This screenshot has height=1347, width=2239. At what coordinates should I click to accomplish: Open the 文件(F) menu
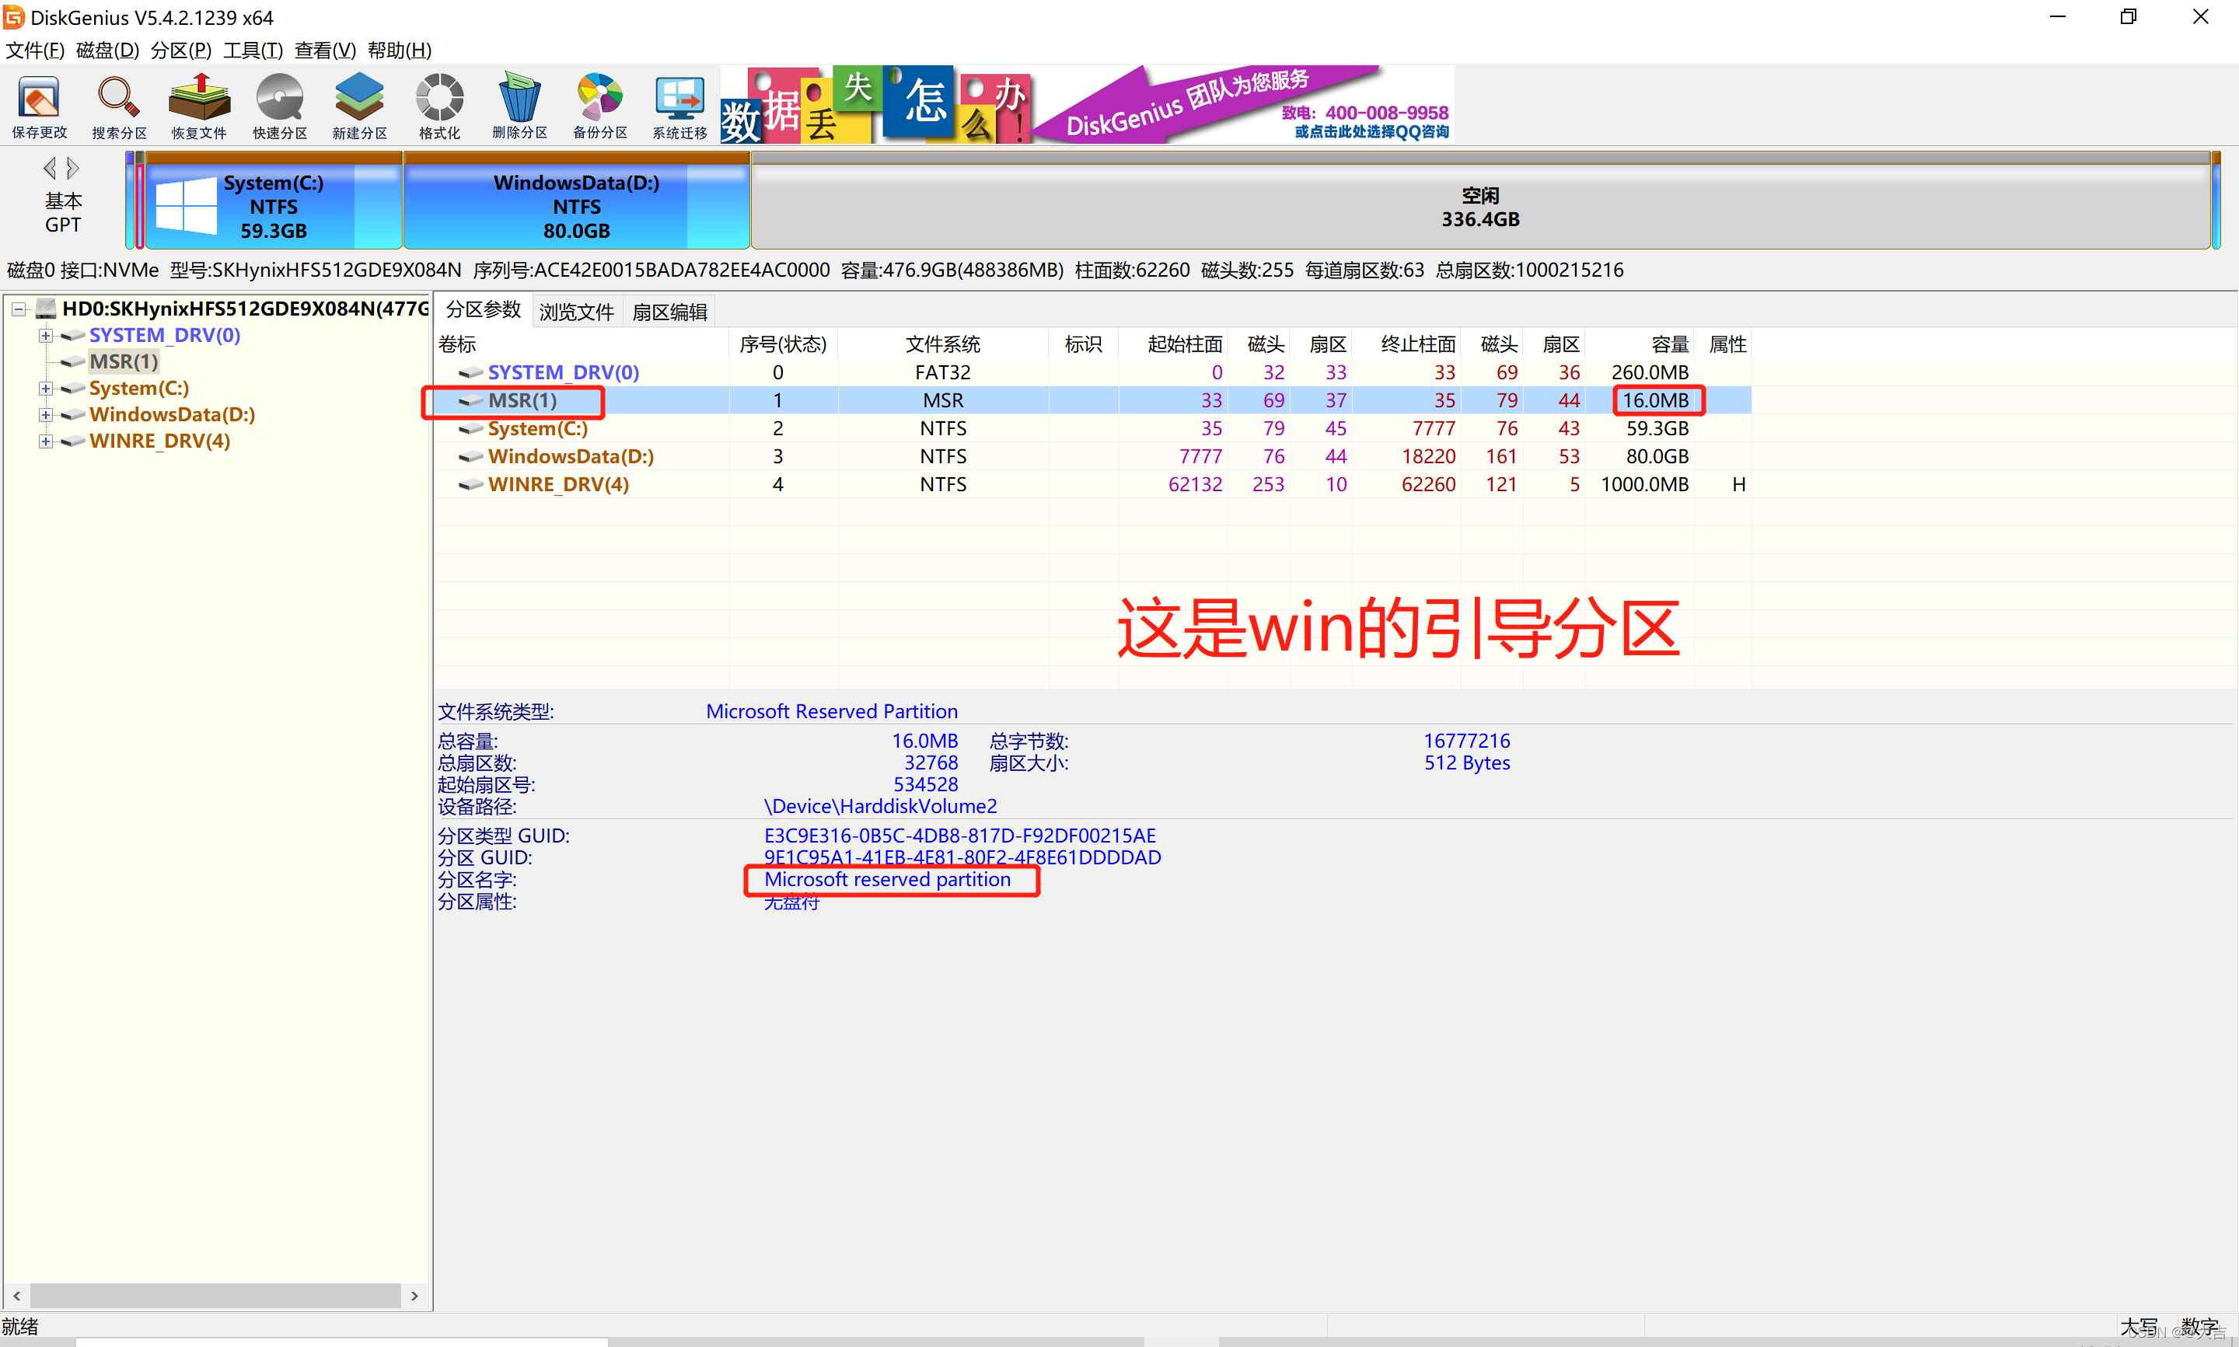[x=36, y=50]
